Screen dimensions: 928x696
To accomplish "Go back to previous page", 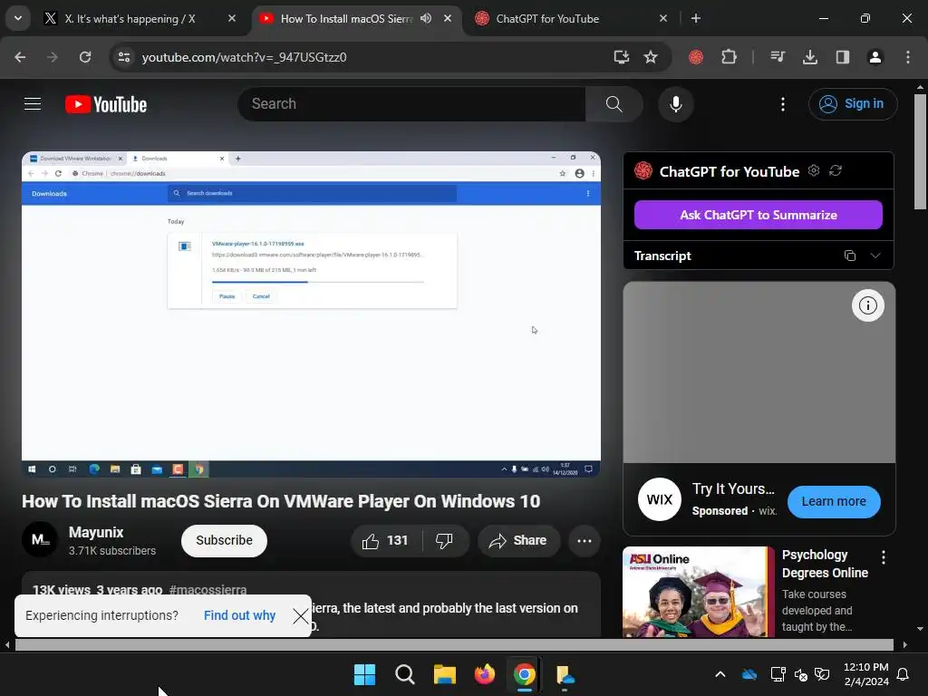I will [x=20, y=57].
